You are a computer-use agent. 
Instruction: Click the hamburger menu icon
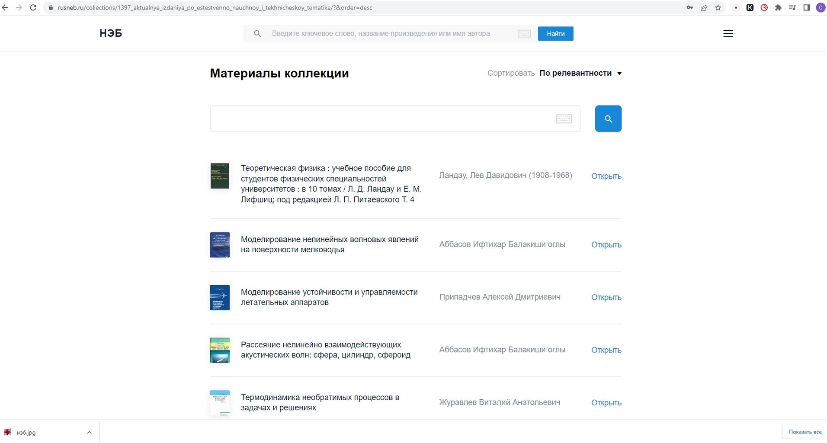point(728,34)
